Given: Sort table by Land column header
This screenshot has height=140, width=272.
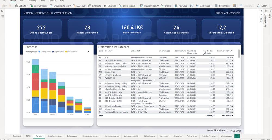Looking at the screenshot, I should pyautogui.click(x=101, y=51).
